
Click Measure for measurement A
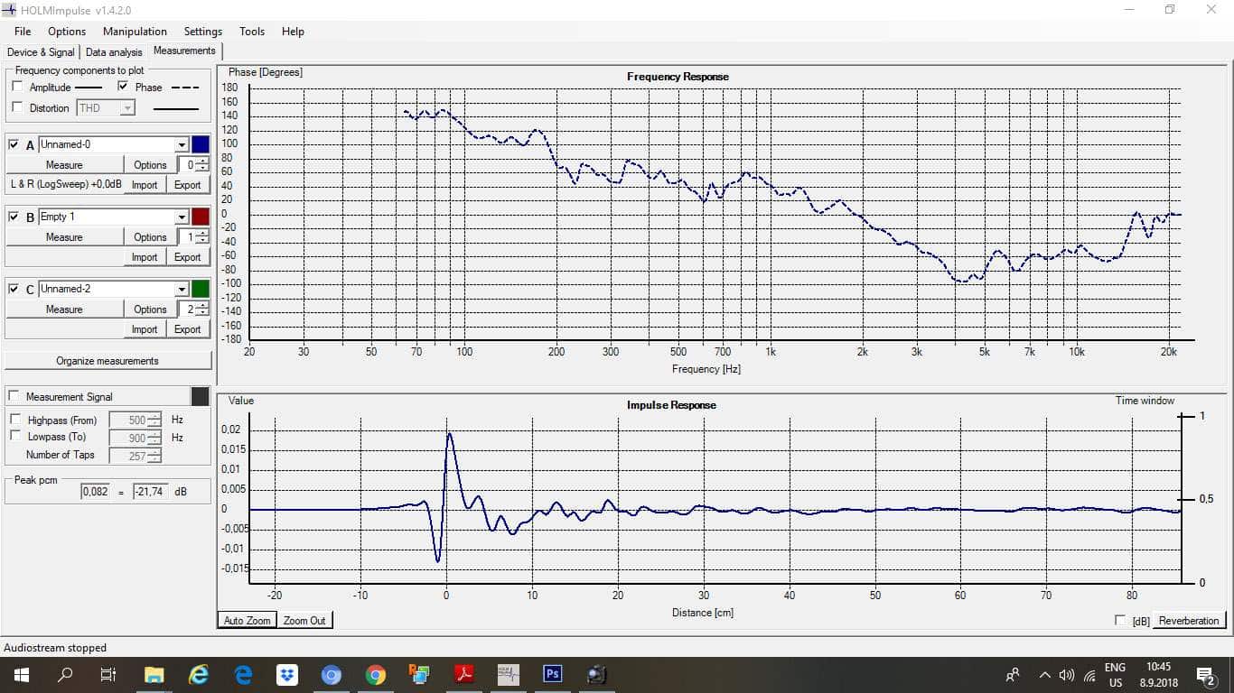point(64,164)
